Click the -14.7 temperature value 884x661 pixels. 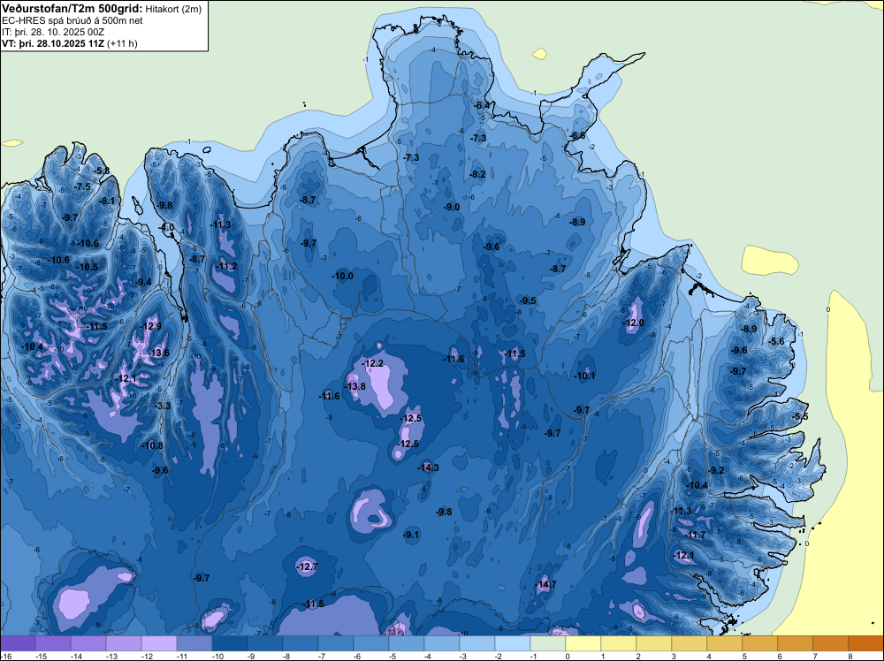pos(545,584)
